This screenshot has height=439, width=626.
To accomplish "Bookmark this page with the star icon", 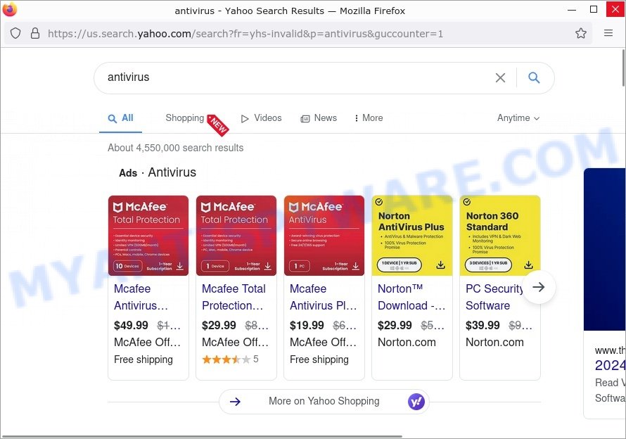I will click(x=581, y=33).
